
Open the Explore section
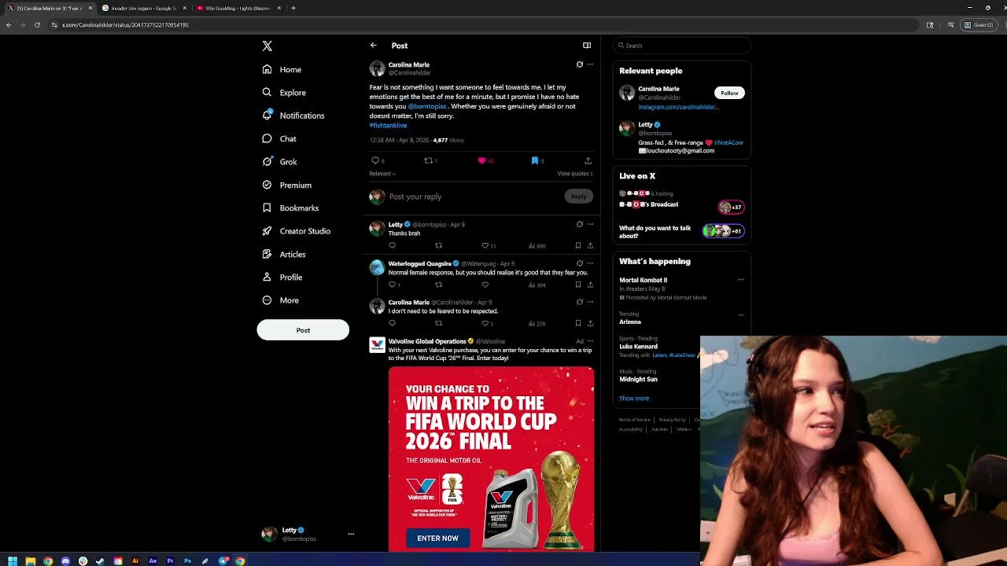click(284, 93)
